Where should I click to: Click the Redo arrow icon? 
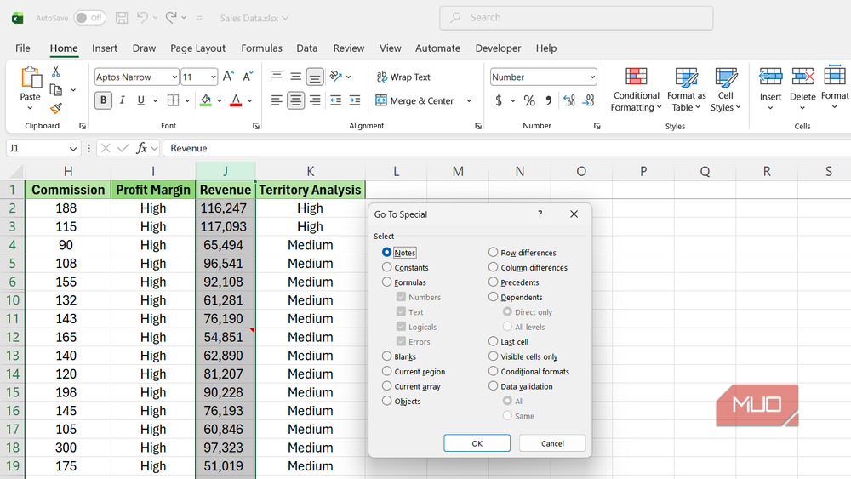pyautogui.click(x=171, y=17)
